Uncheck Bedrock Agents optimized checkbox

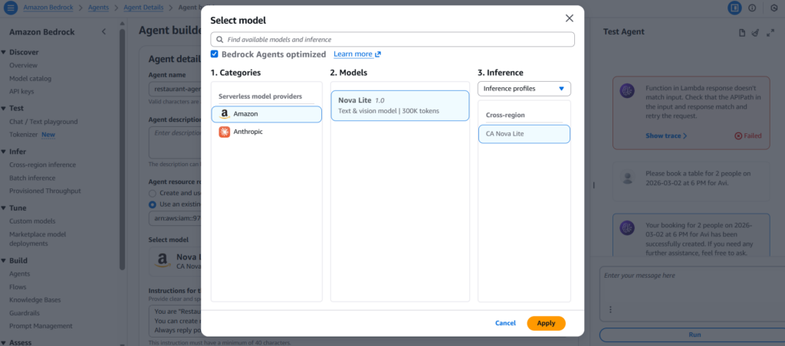click(x=215, y=54)
